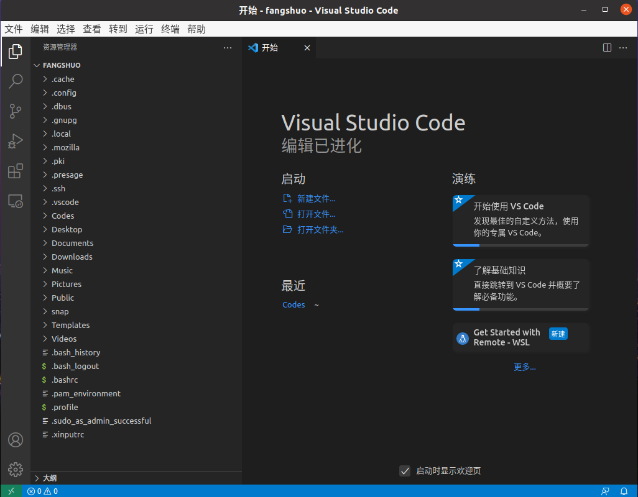
Task: Split the editor to the right
Action: [x=607, y=48]
